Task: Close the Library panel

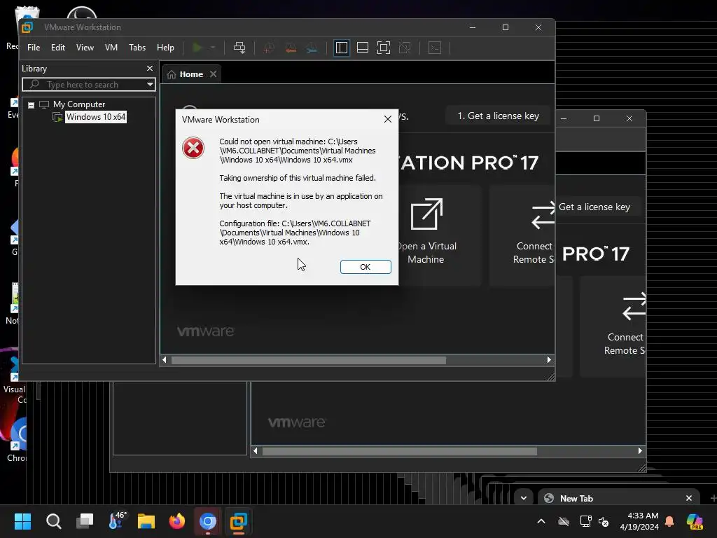Action: tap(150, 68)
